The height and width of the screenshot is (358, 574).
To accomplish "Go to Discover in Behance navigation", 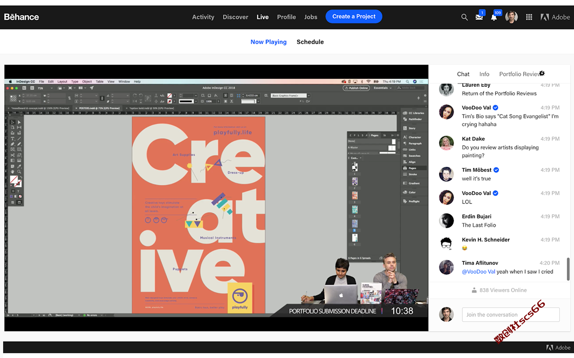I will (235, 17).
